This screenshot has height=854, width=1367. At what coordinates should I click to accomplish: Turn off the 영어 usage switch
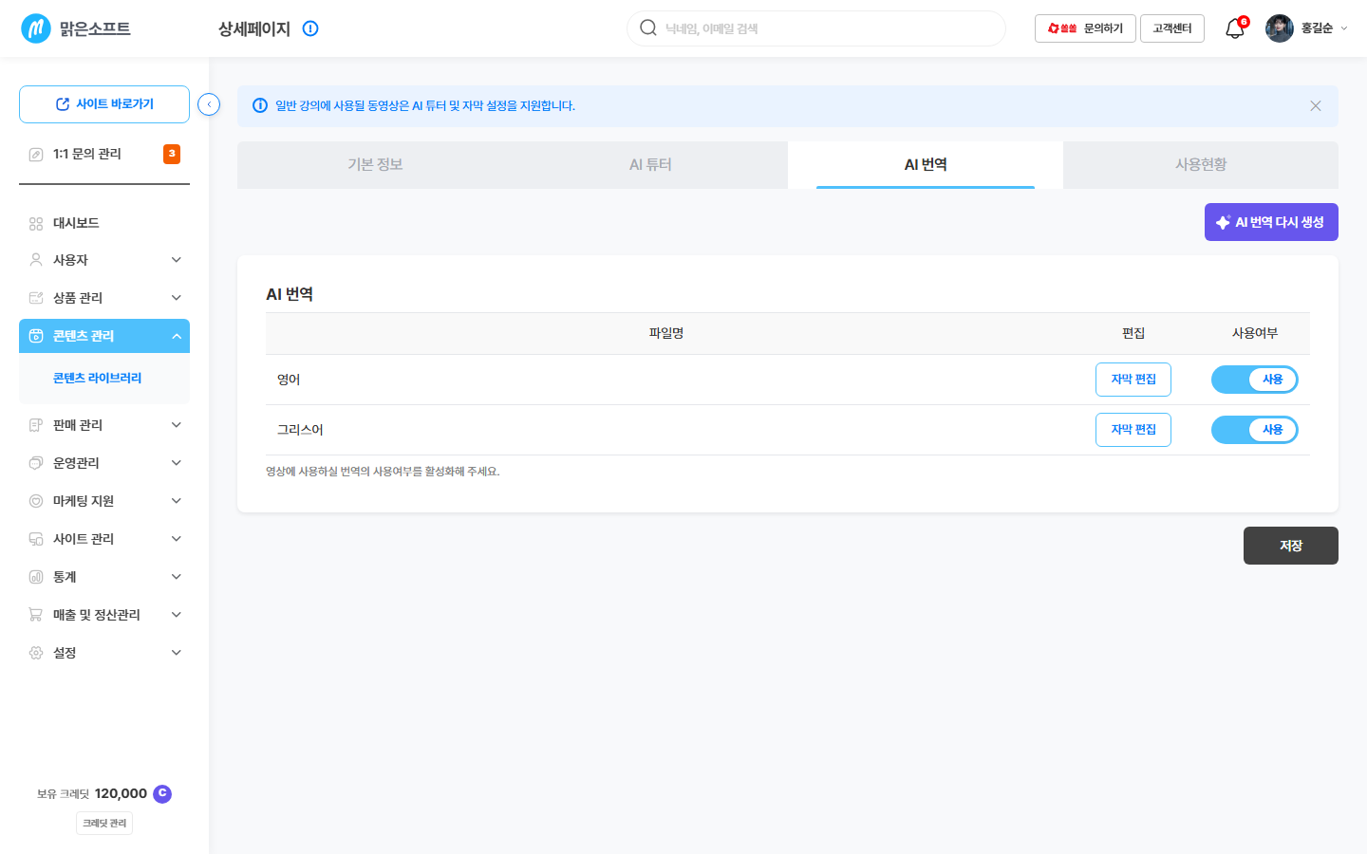(x=1254, y=380)
